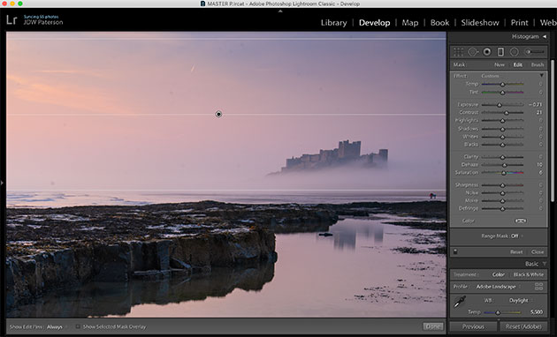The image size is (557, 337).
Task: Pick the White Balance eyedropper tool
Action: (x=460, y=302)
